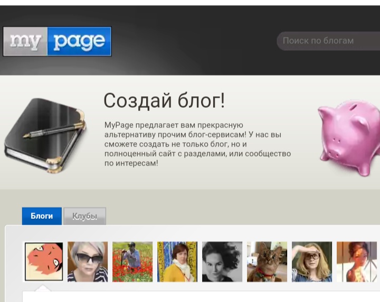Click the MyPage description paragraph text
This screenshot has width=380, height=302.
pos(197,144)
